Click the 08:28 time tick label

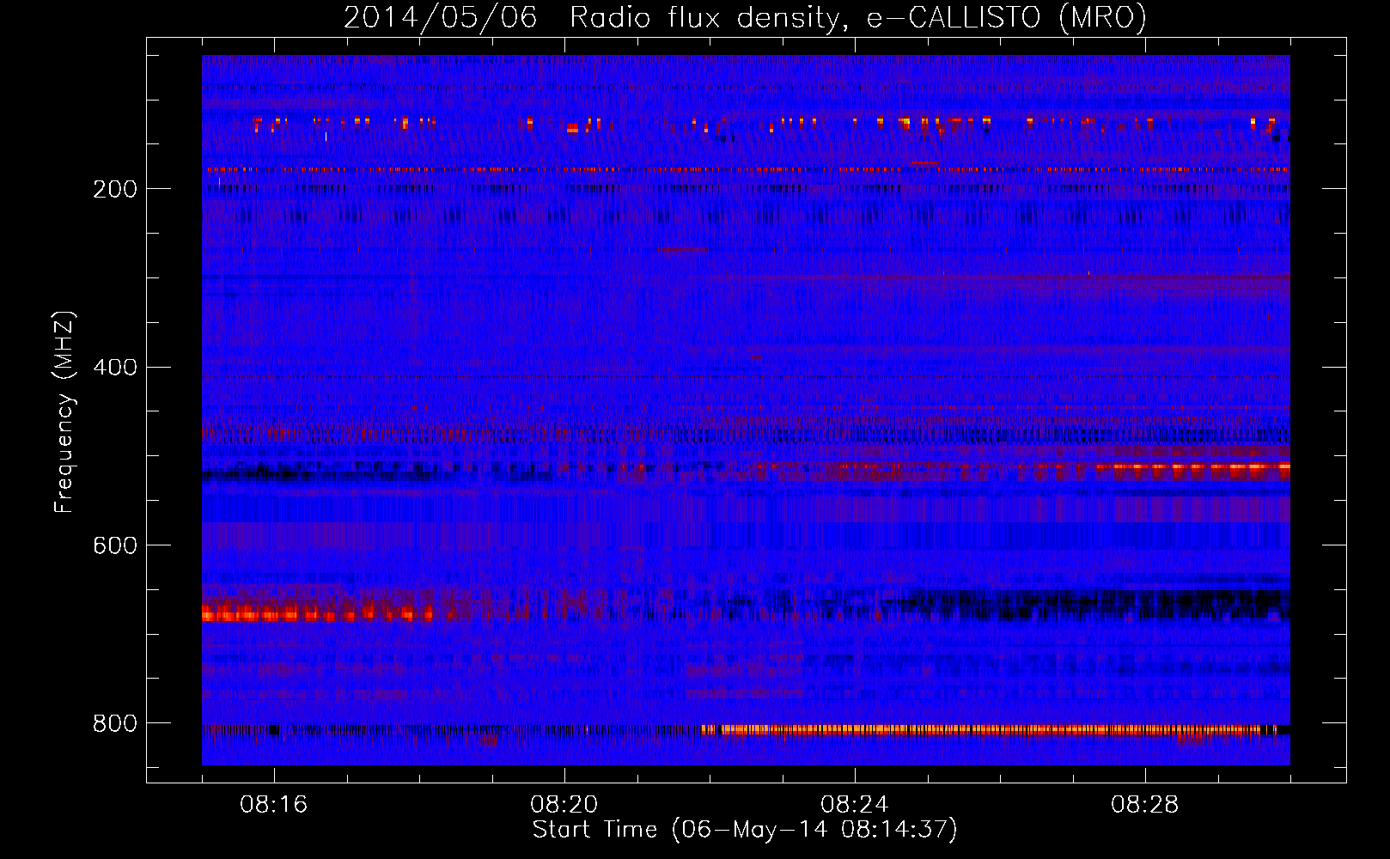tap(1145, 804)
